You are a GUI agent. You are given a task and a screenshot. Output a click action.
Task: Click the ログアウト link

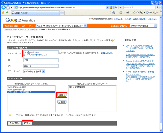tap(152, 19)
